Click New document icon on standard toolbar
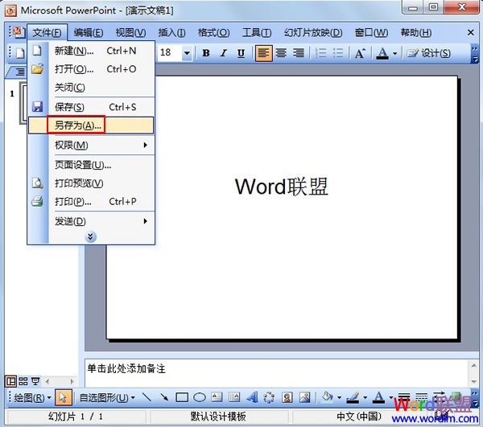Screen dimensions: 483x427 coord(19,53)
